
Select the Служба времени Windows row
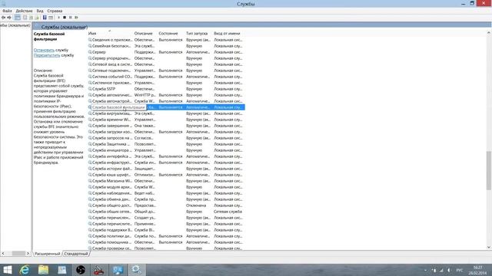(166, 120)
